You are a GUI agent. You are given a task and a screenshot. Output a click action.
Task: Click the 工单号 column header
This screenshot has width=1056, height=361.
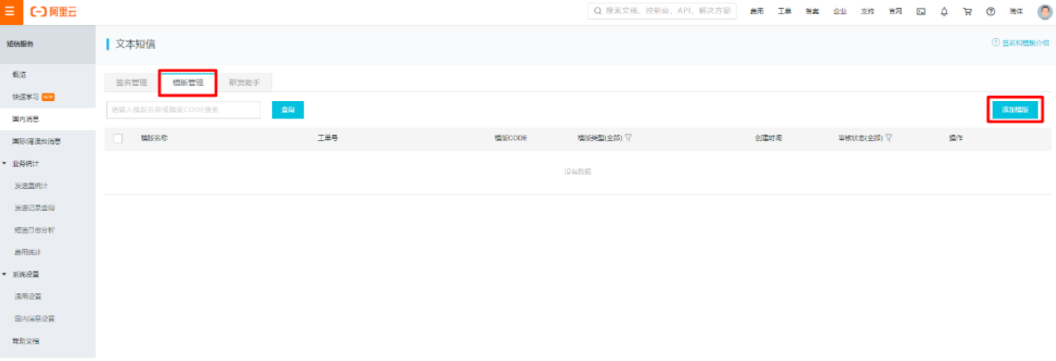327,138
